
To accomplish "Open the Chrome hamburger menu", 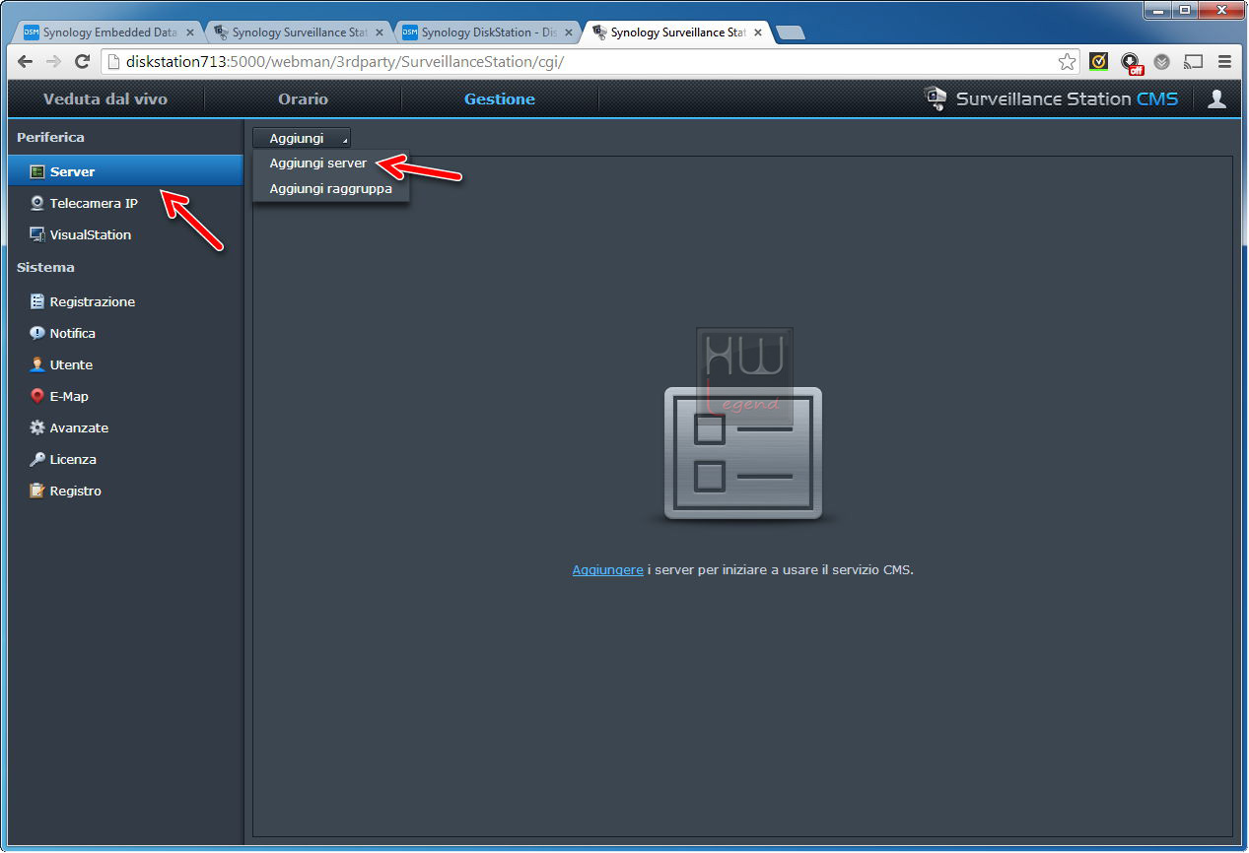I will 1224,62.
